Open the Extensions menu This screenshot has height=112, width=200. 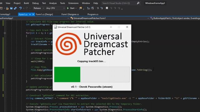point(73,3)
